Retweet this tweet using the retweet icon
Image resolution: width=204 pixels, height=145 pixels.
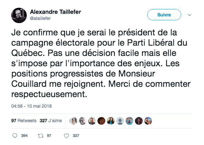tap(40, 136)
